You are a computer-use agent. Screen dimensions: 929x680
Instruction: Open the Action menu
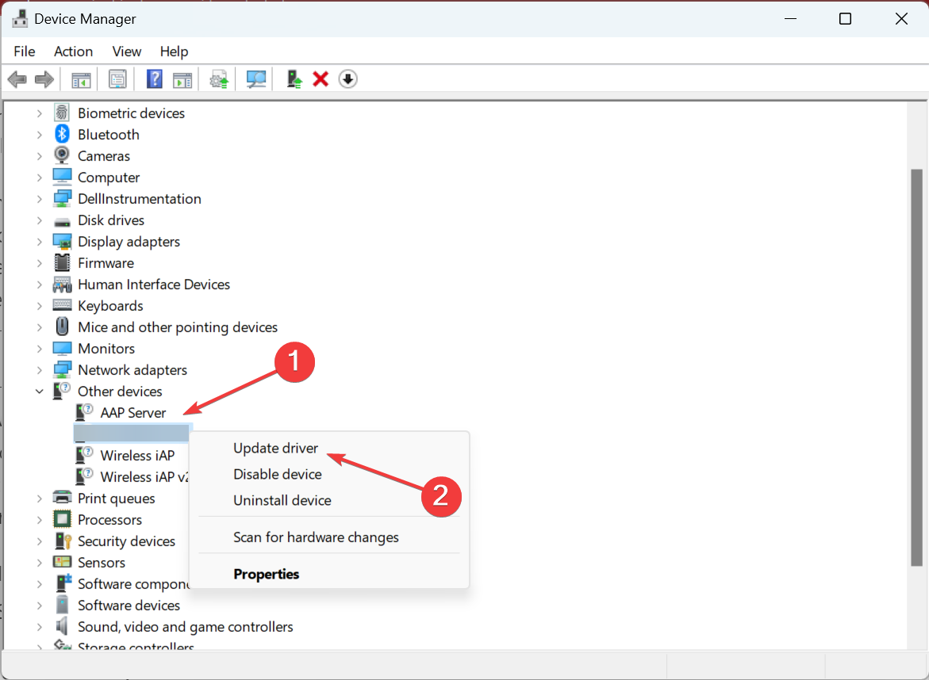[73, 52]
